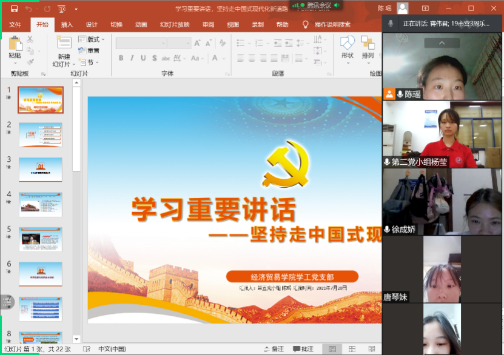
Task: Open the Layout (版式) dropdown
Action: pos(92,39)
